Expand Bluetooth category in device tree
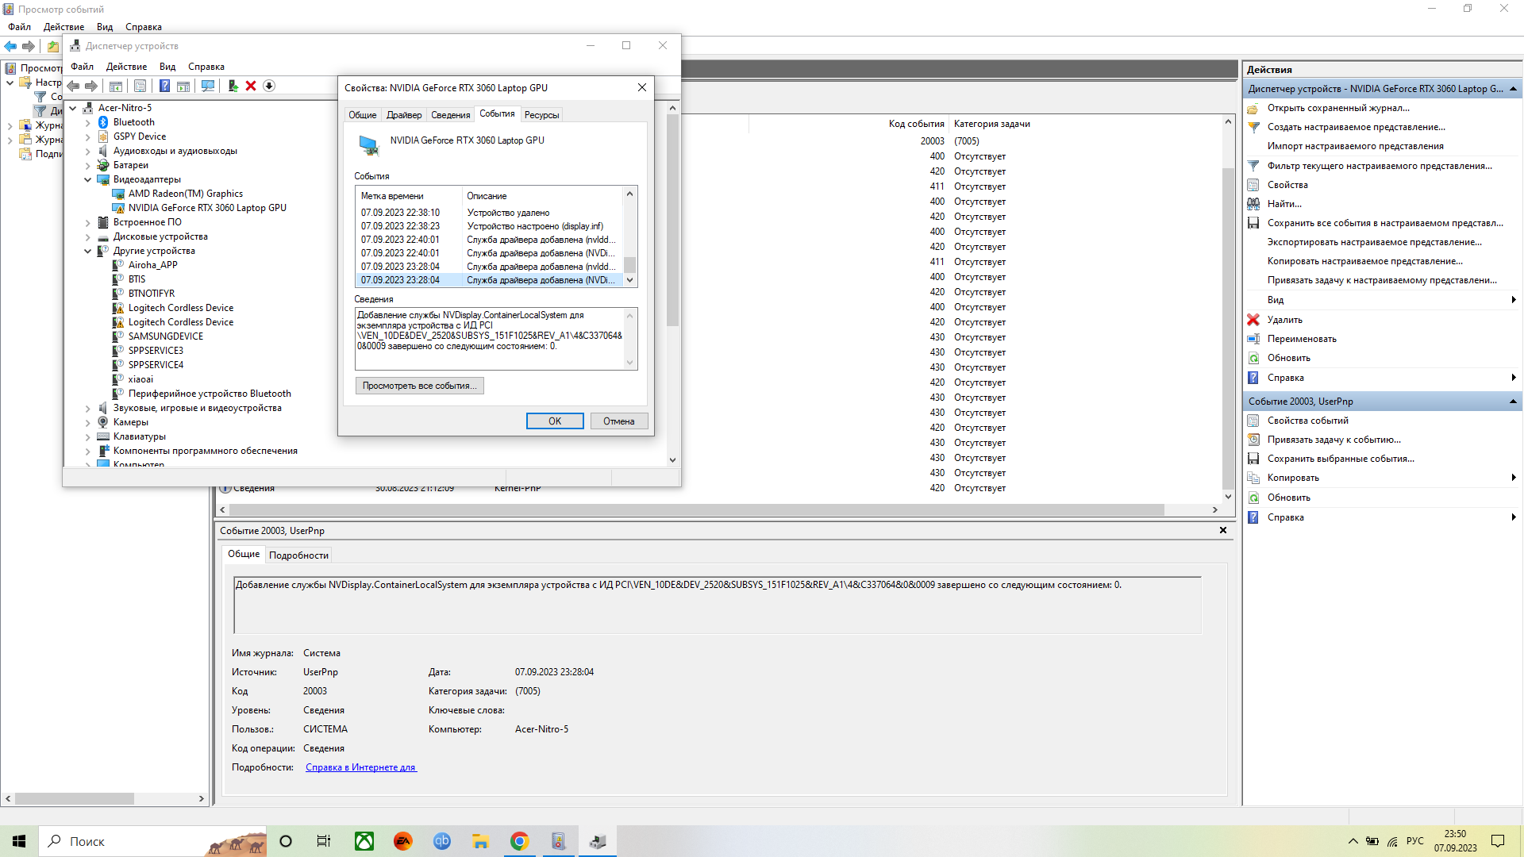This screenshot has height=857, width=1524. point(88,122)
